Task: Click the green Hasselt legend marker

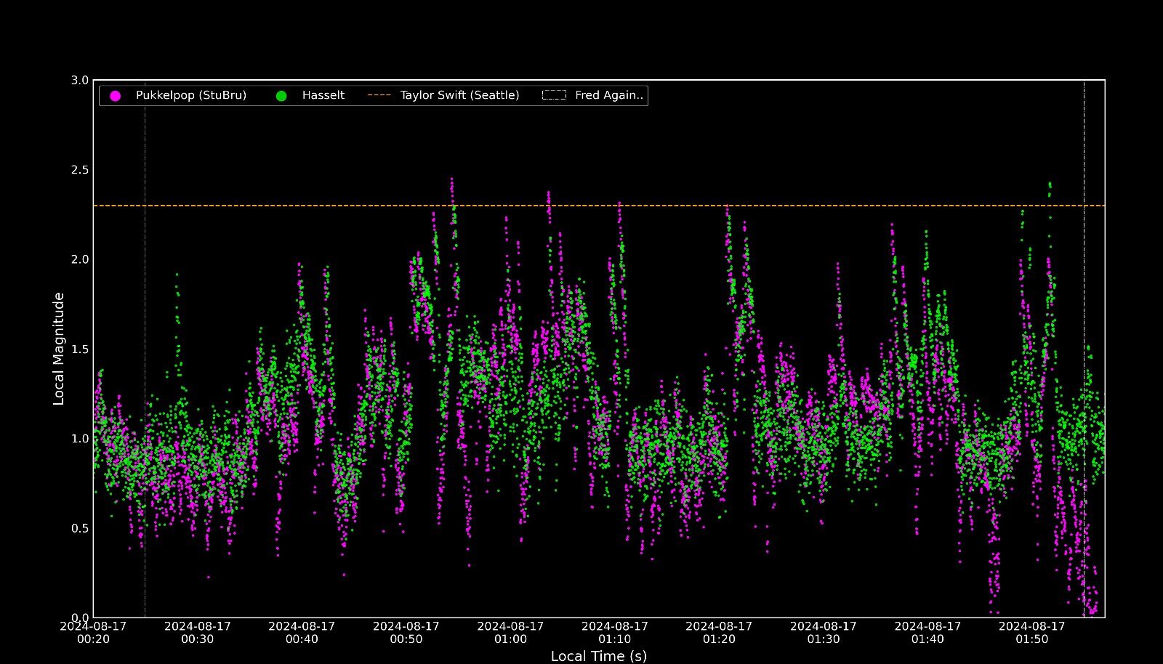Action: click(281, 96)
